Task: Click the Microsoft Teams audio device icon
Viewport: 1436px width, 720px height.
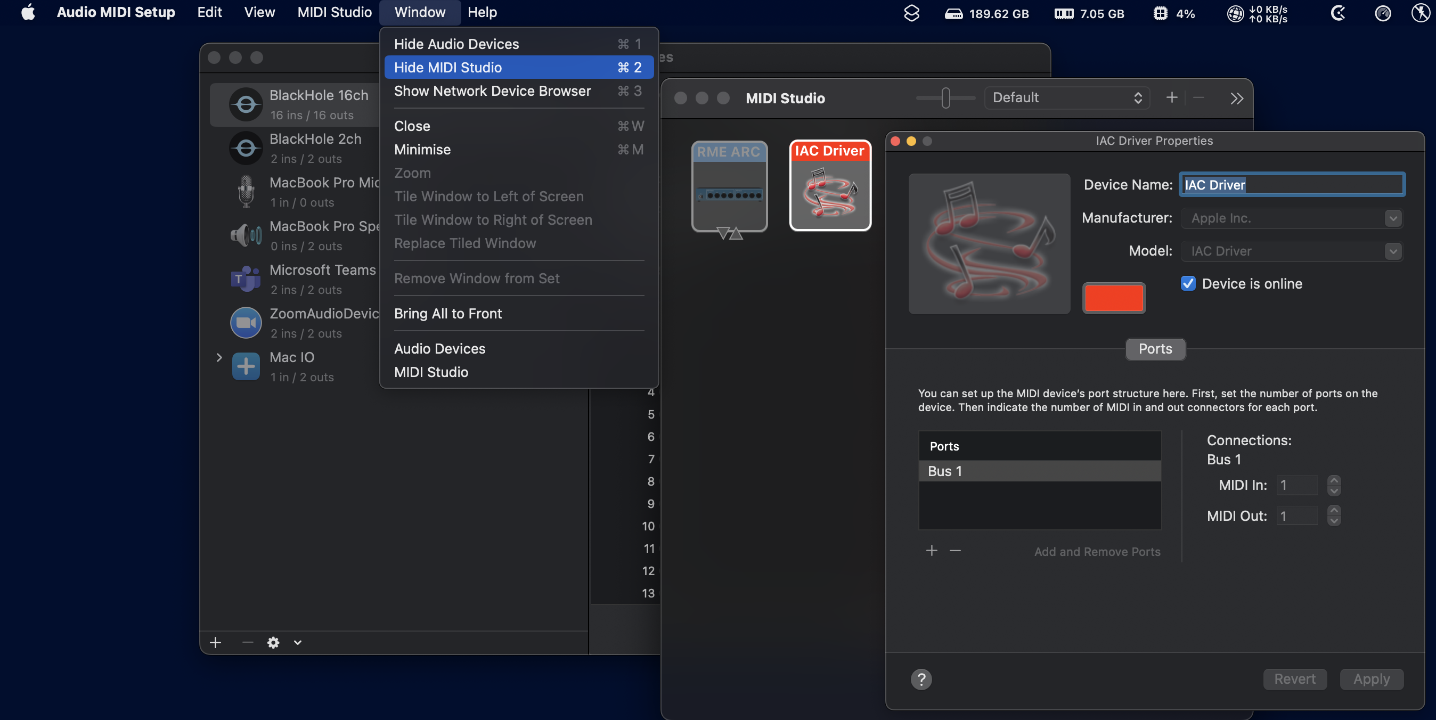Action: click(x=246, y=279)
